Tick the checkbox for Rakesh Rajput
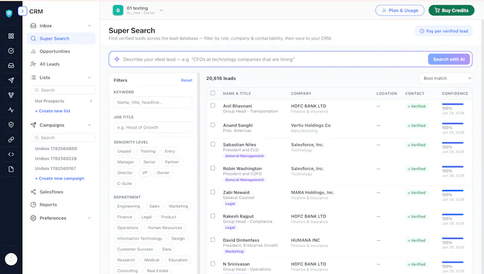Screen dimensions: 484x274 coord(213,216)
